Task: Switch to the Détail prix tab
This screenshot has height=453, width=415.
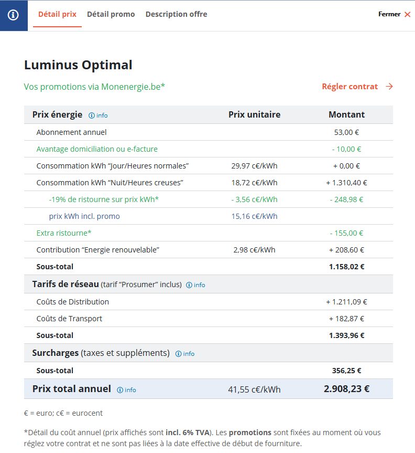Action: point(57,15)
